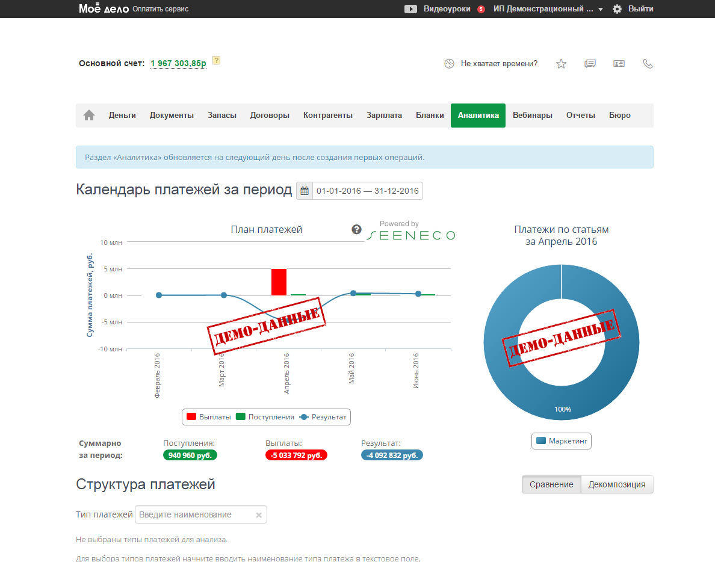Click the Выйти logout link
This screenshot has height=562, width=715.
641,9
